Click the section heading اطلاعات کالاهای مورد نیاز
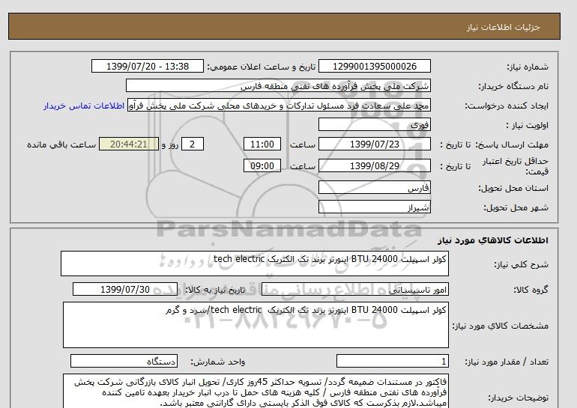Screen dimensions: 577x408 coord(493,240)
